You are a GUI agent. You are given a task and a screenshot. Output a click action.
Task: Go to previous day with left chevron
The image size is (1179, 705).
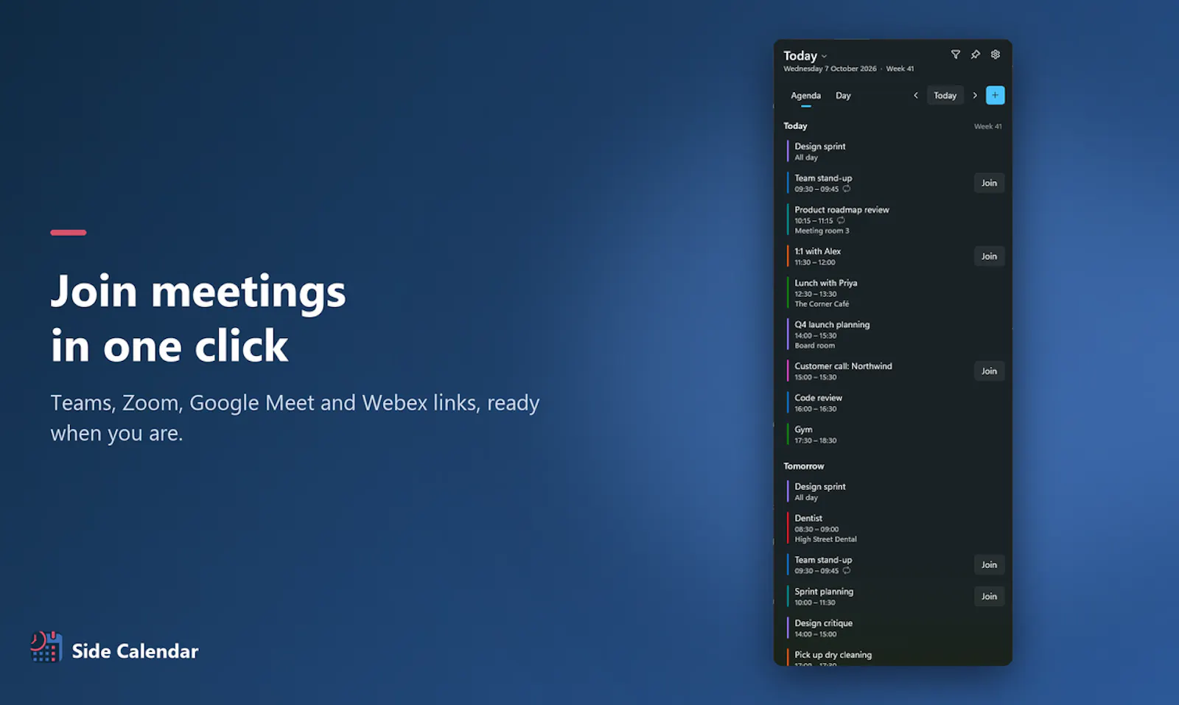916,95
